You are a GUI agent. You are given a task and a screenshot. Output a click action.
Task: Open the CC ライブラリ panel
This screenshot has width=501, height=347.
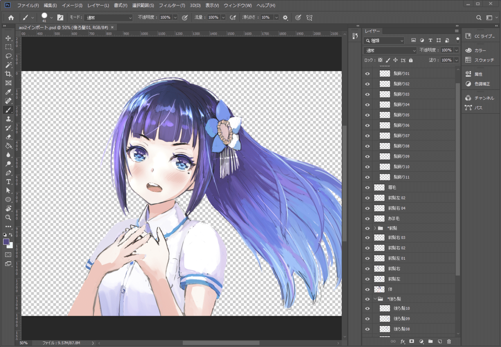[x=480, y=36]
